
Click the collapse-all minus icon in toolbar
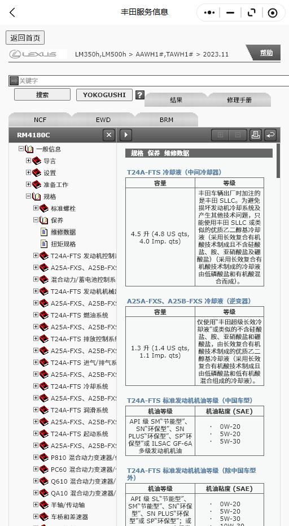238,135
